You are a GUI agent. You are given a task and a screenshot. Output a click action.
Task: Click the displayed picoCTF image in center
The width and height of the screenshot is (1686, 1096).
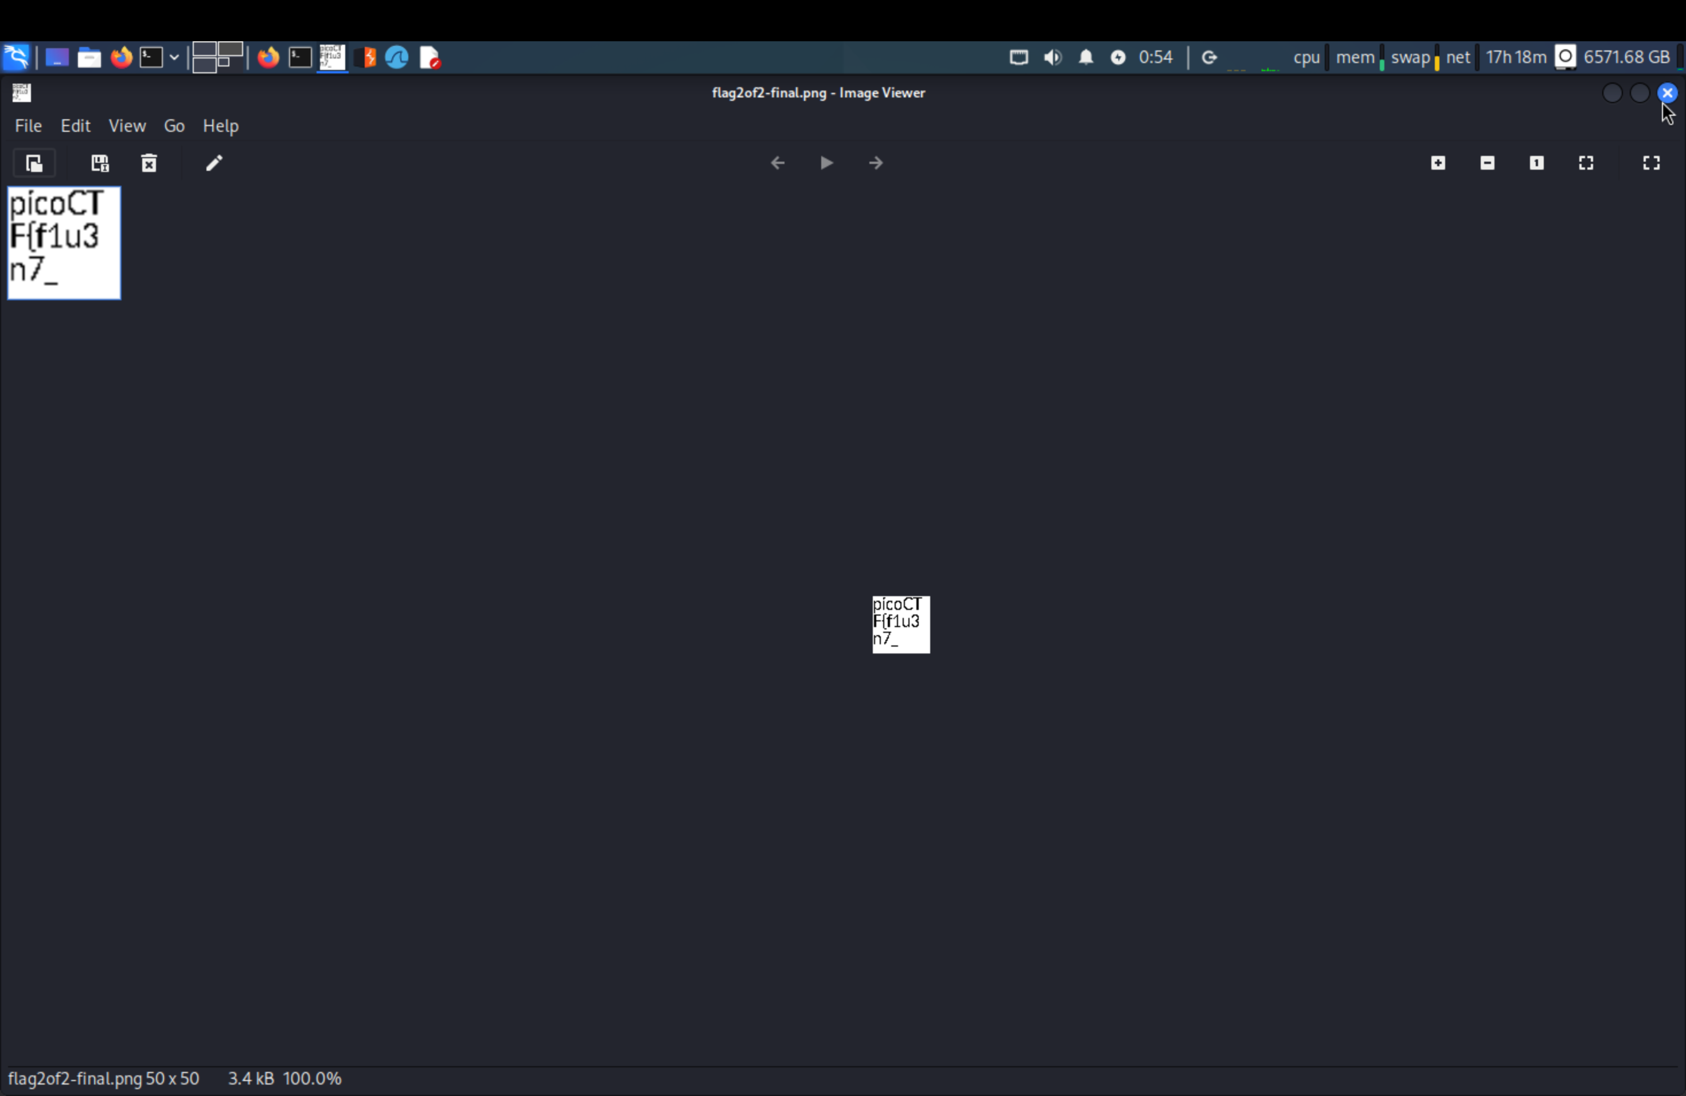point(900,624)
